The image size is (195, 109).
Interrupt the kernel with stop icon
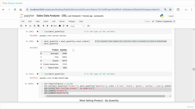(x=60, y=26)
